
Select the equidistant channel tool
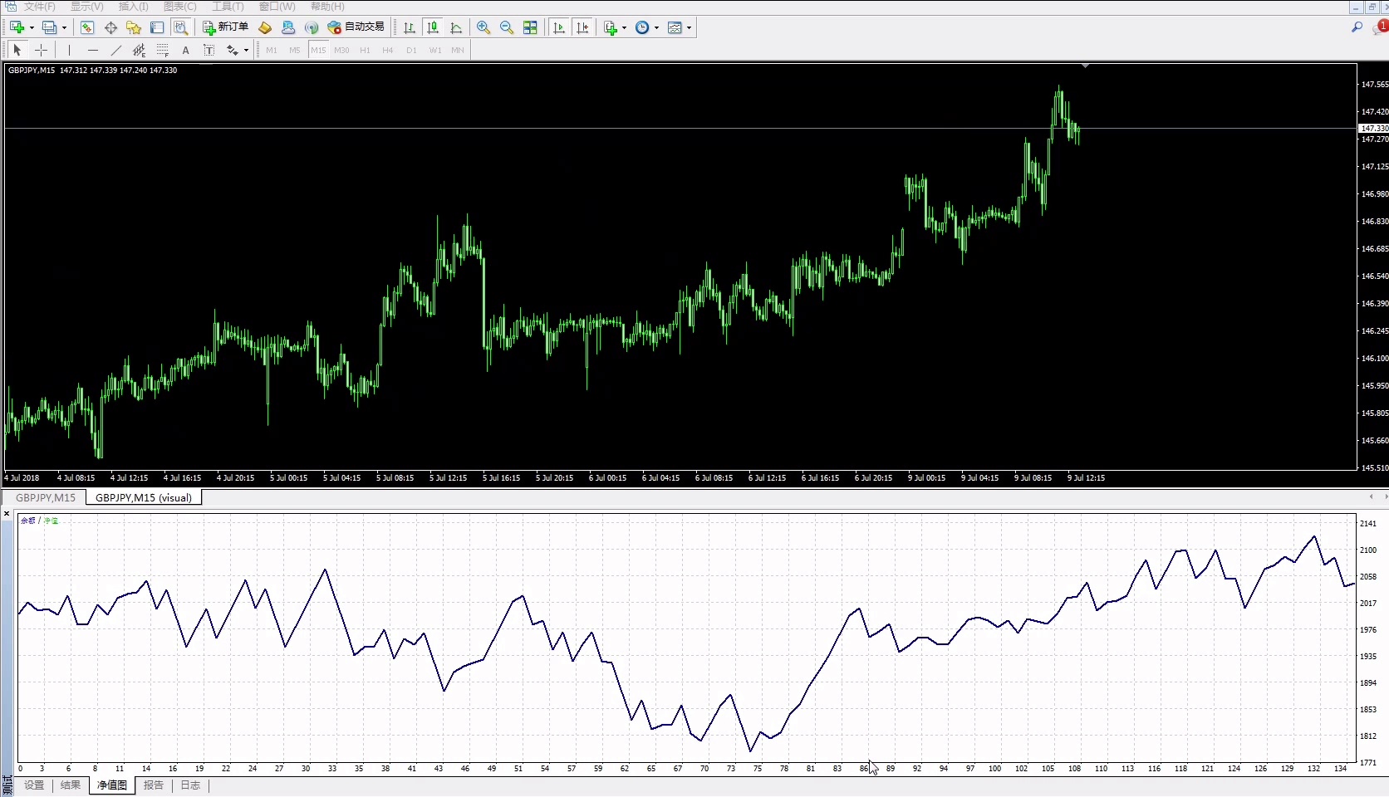139,50
